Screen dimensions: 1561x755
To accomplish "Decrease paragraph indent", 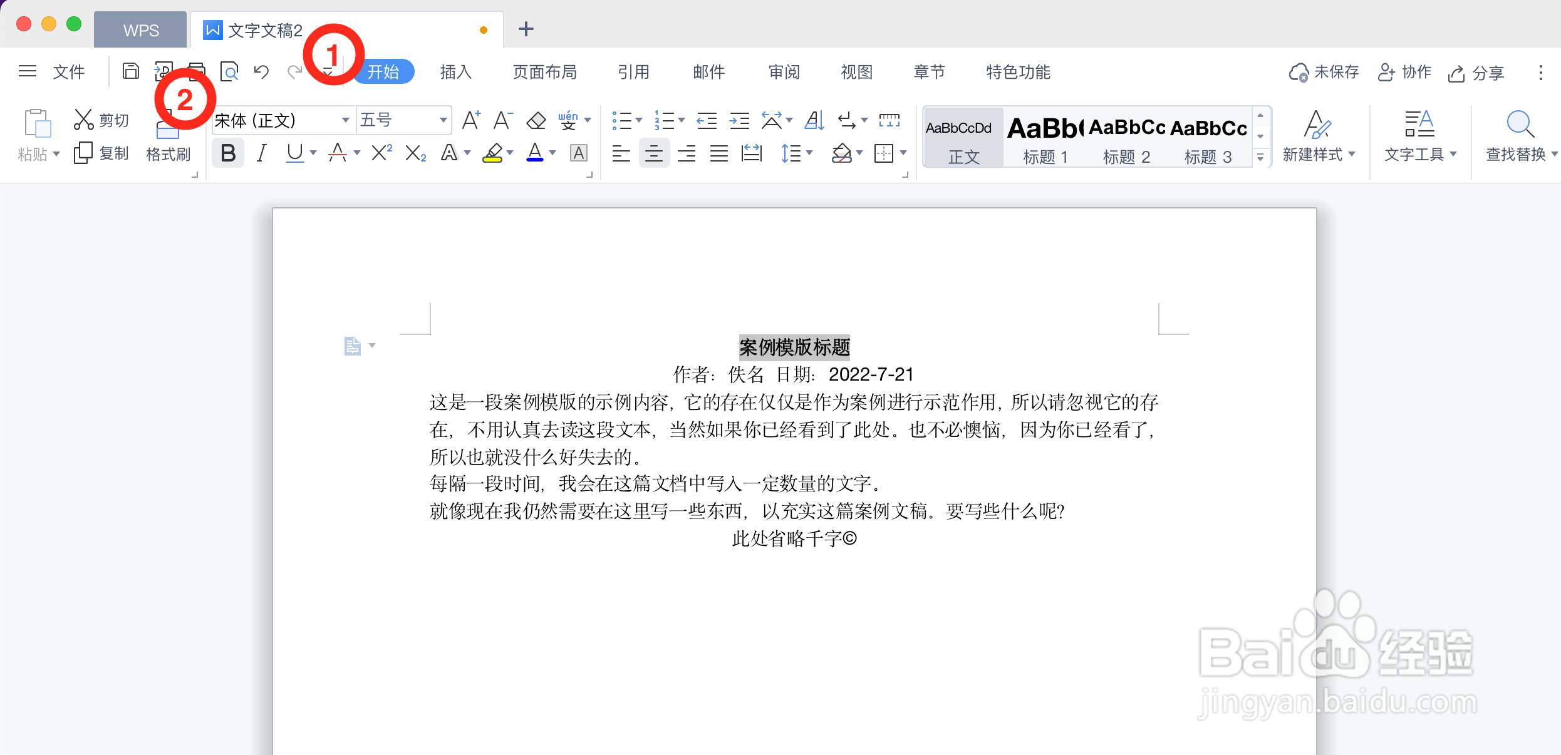I will [707, 120].
